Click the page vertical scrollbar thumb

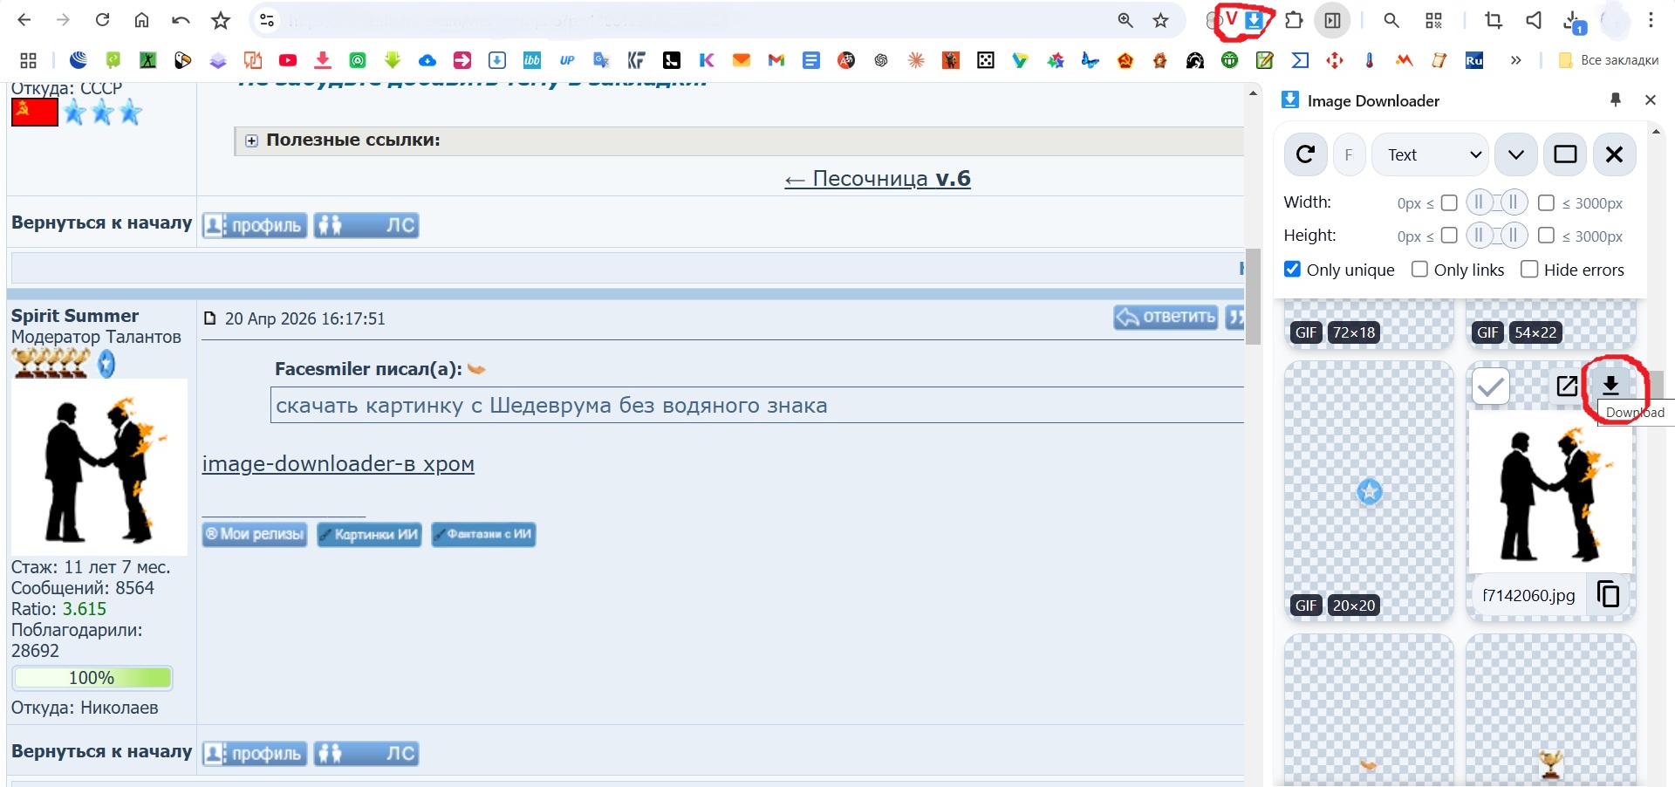(x=1253, y=297)
